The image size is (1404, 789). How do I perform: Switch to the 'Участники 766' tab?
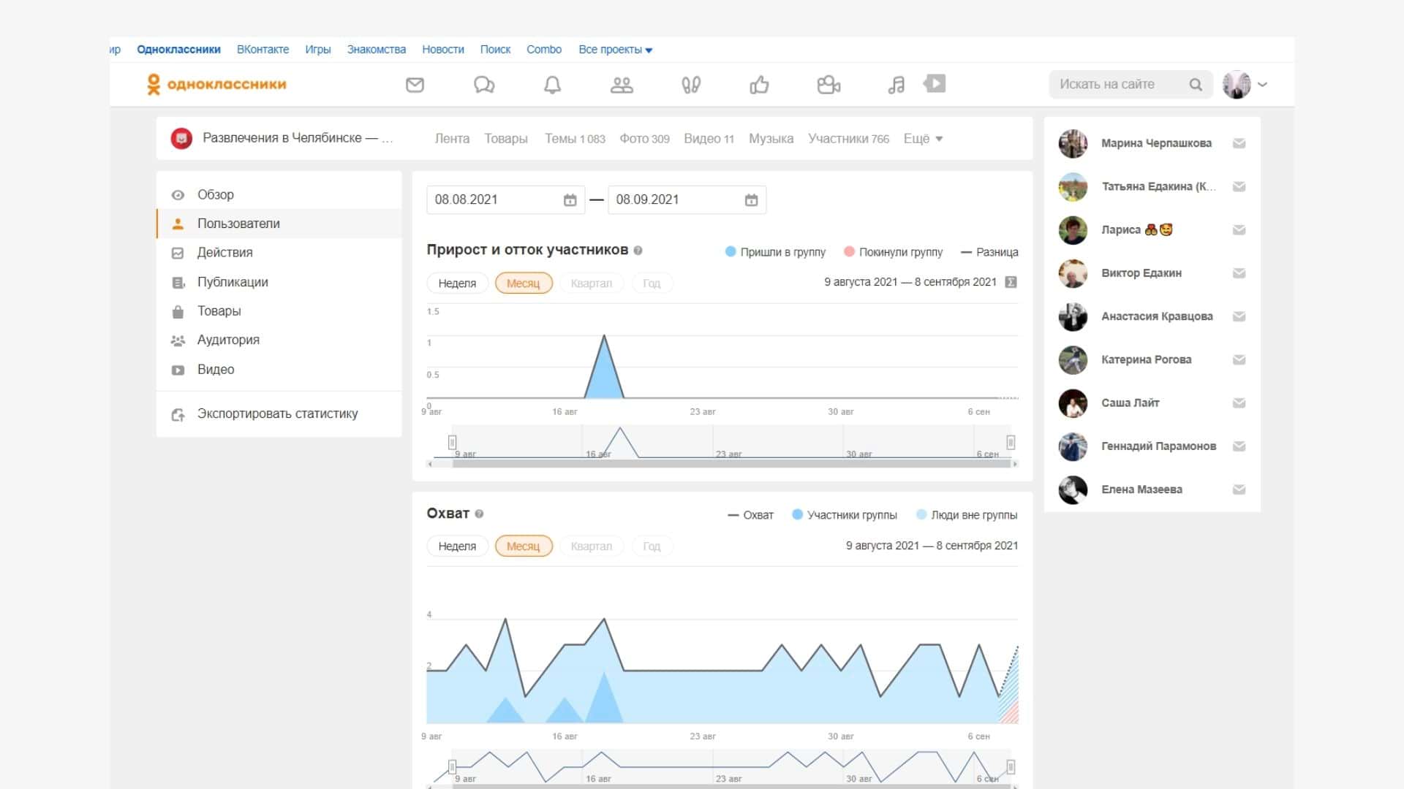[x=848, y=139]
